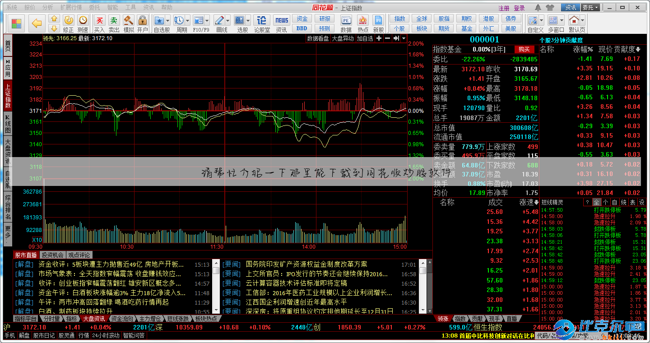Toggle the 自 filter in 短线精灵

[x=614, y=202]
